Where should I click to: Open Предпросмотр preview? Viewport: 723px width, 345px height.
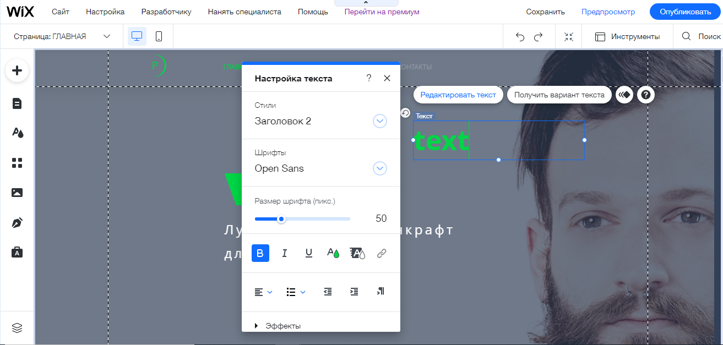608,12
